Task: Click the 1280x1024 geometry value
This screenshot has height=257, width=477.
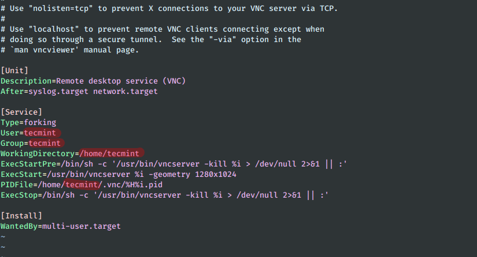Action: coord(216,174)
